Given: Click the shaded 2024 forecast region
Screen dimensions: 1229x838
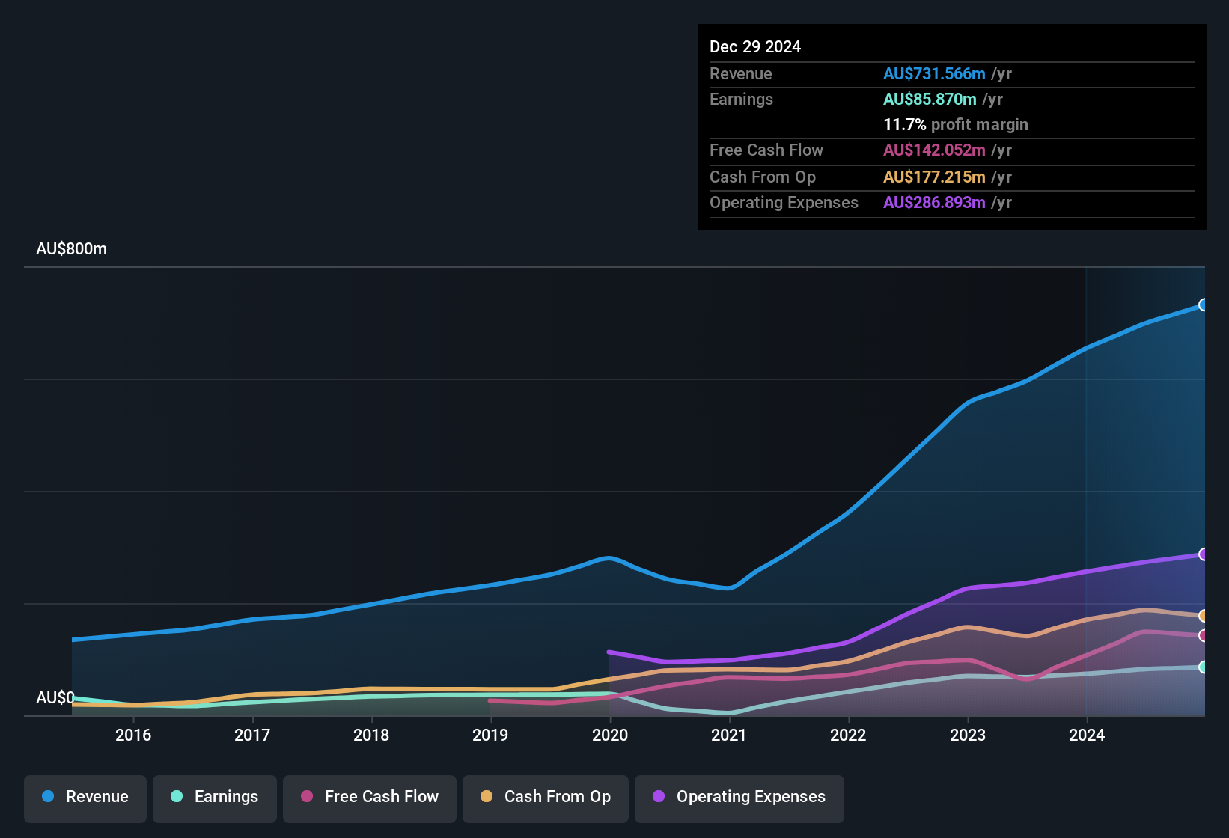Looking at the screenshot, I should coord(1145,449).
